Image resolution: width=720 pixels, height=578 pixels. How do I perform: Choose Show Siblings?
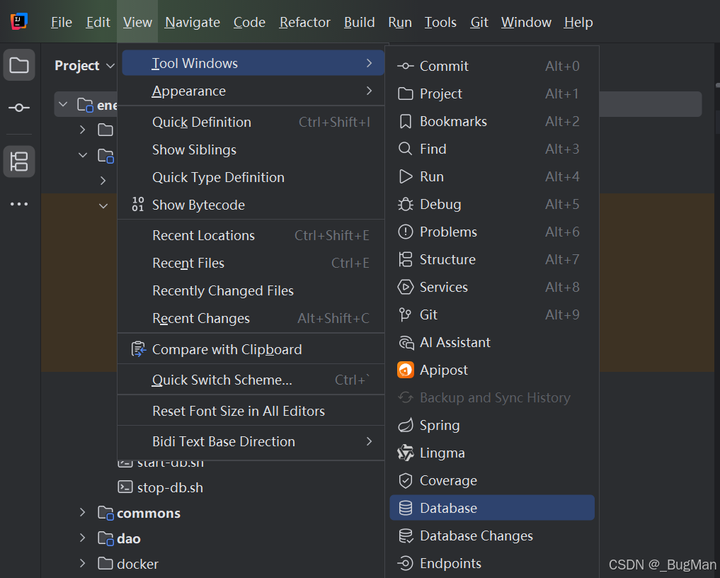[x=251, y=149]
